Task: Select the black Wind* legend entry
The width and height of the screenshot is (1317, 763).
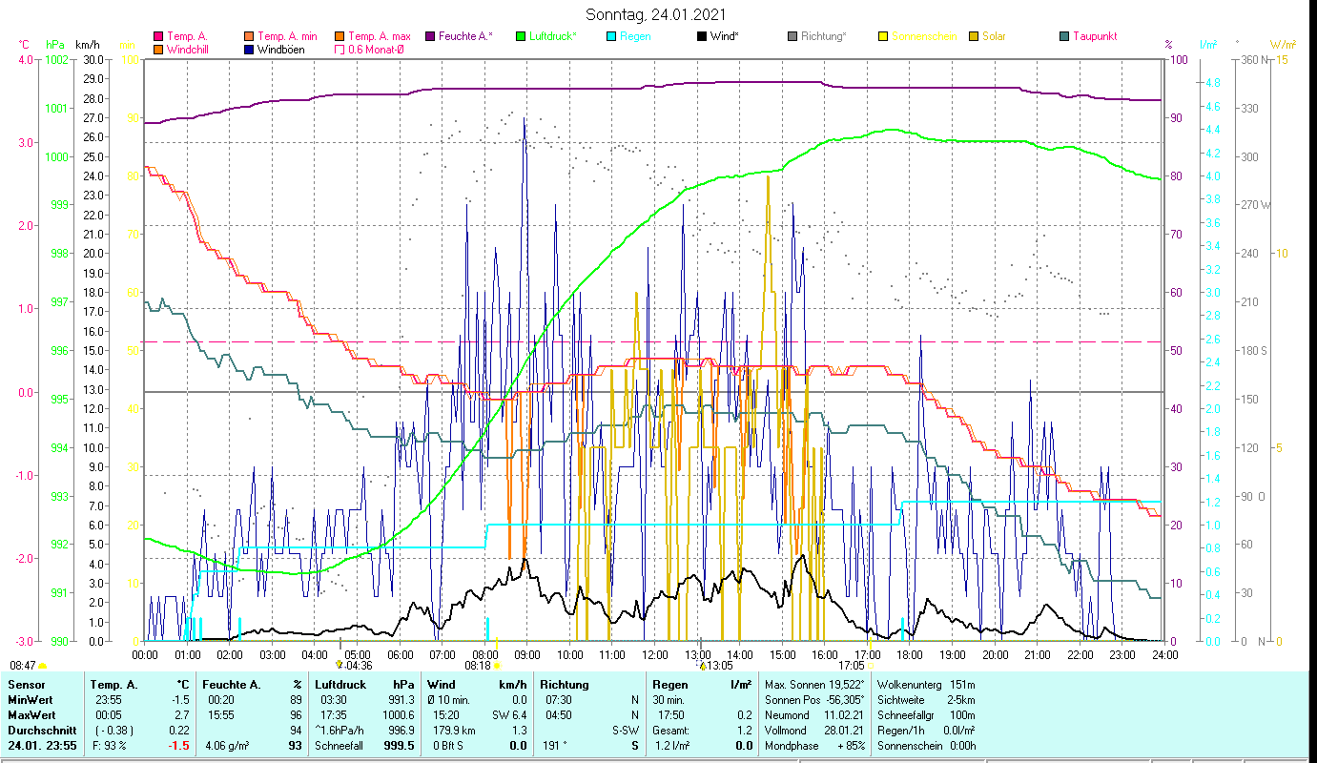Action: pyautogui.click(x=718, y=36)
